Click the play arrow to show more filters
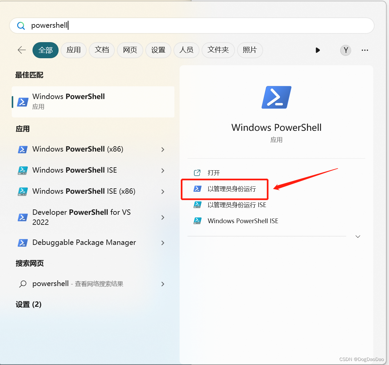This screenshot has height=365, width=389. click(318, 50)
